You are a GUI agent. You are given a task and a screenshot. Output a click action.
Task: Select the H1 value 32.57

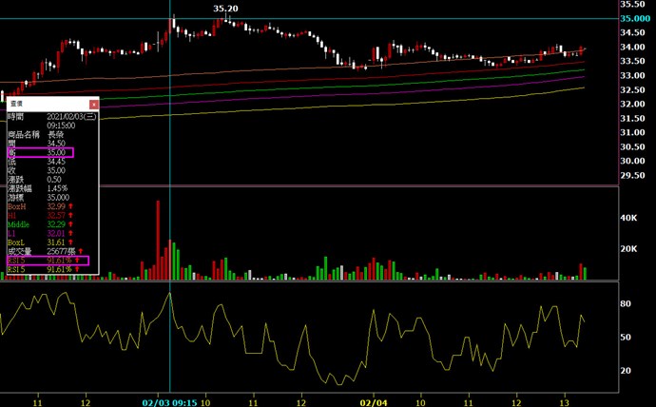(56, 216)
